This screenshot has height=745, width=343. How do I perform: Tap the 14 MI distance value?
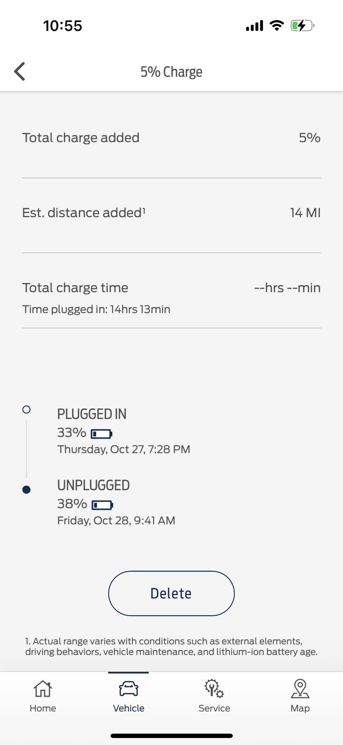[305, 213]
